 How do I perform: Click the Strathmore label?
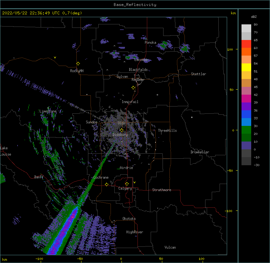coord(162,190)
